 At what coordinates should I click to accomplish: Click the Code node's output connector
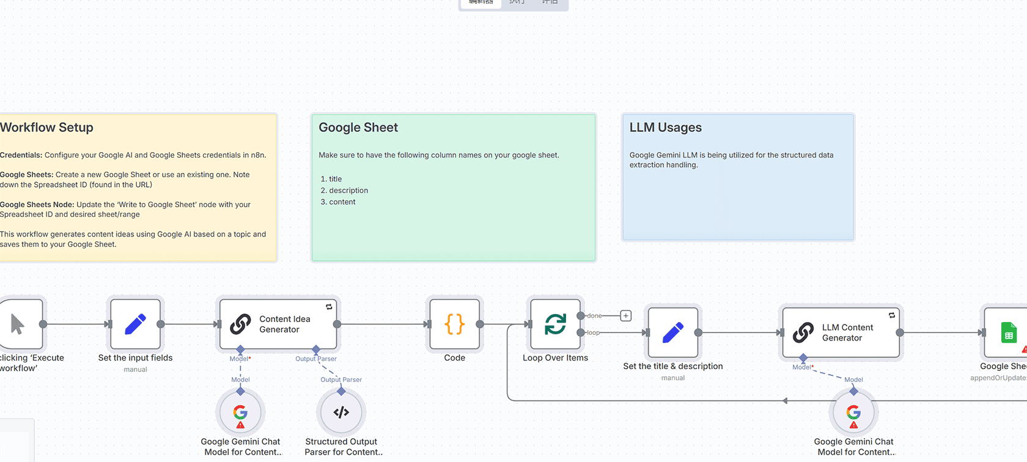[x=480, y=324]
